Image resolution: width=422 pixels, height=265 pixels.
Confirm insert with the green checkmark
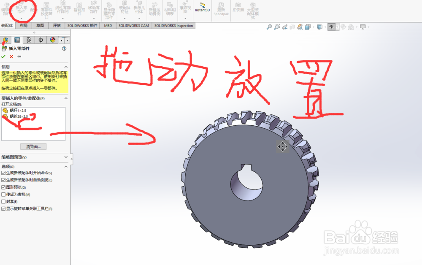point(3,57)
